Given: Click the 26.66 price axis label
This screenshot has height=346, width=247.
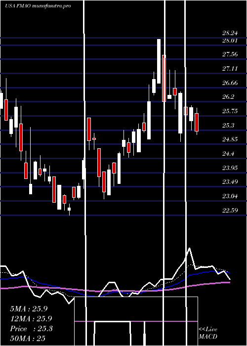Looking at the screenshot, I should pos(230,83).
